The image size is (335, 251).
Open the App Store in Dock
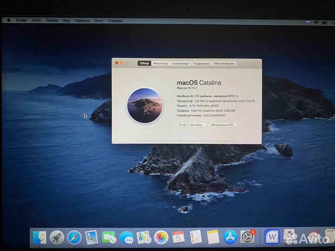(230, 237)
